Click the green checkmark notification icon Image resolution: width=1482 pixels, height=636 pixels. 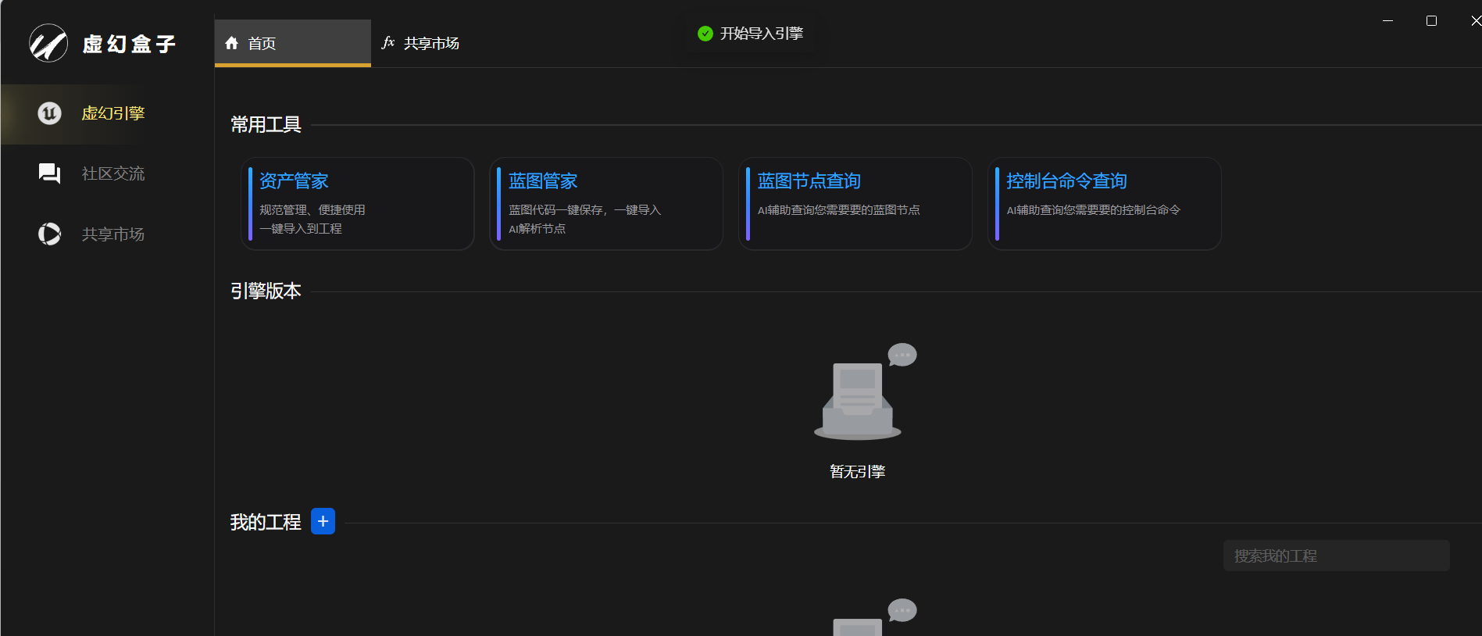coord(705,34)
